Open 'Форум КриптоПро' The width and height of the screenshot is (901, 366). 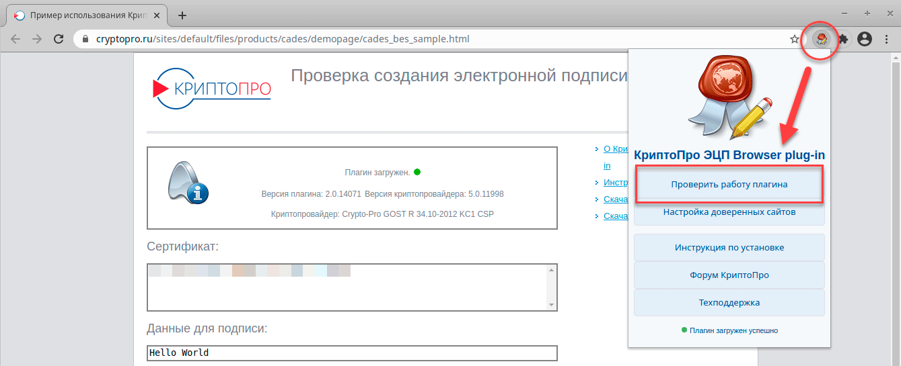pos(729,275)
